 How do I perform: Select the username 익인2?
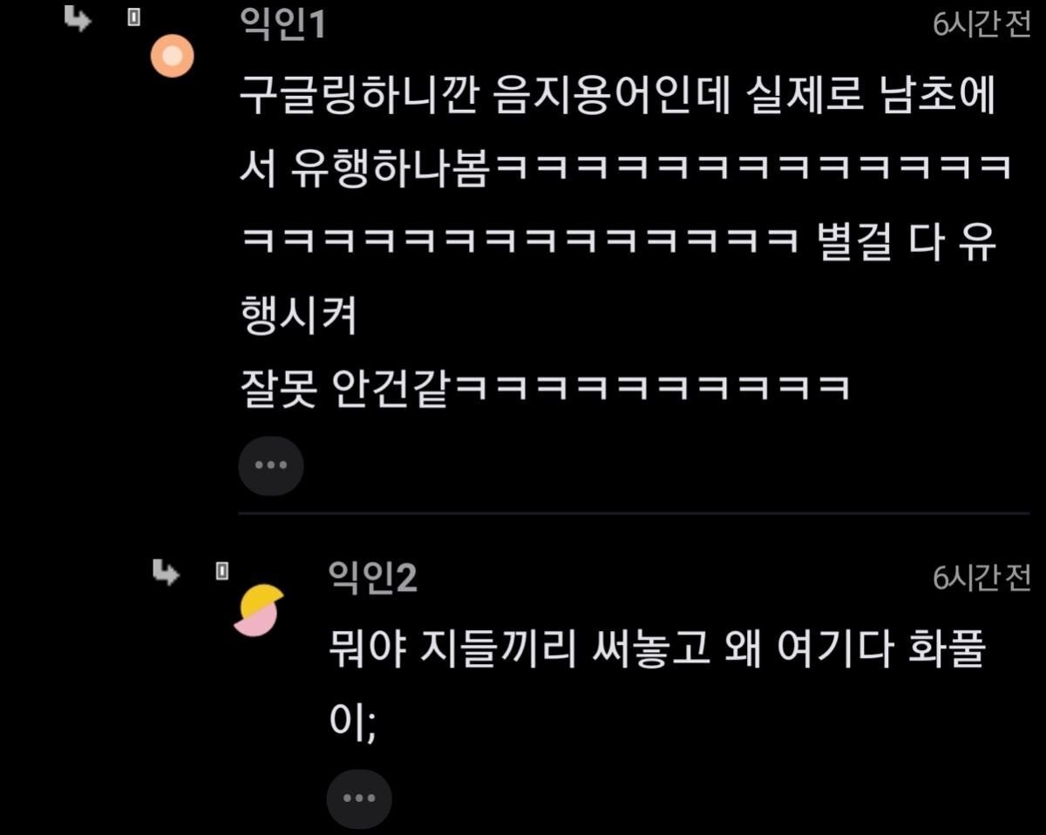(x=372, y=577)
